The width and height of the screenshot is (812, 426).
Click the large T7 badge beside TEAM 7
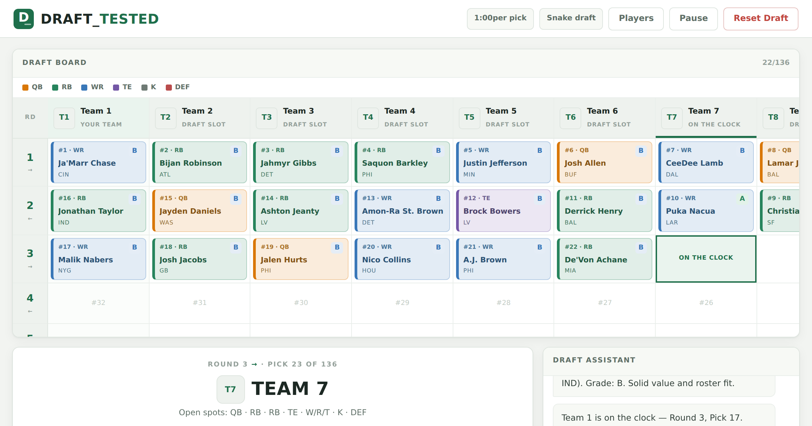tap(230, 389)
